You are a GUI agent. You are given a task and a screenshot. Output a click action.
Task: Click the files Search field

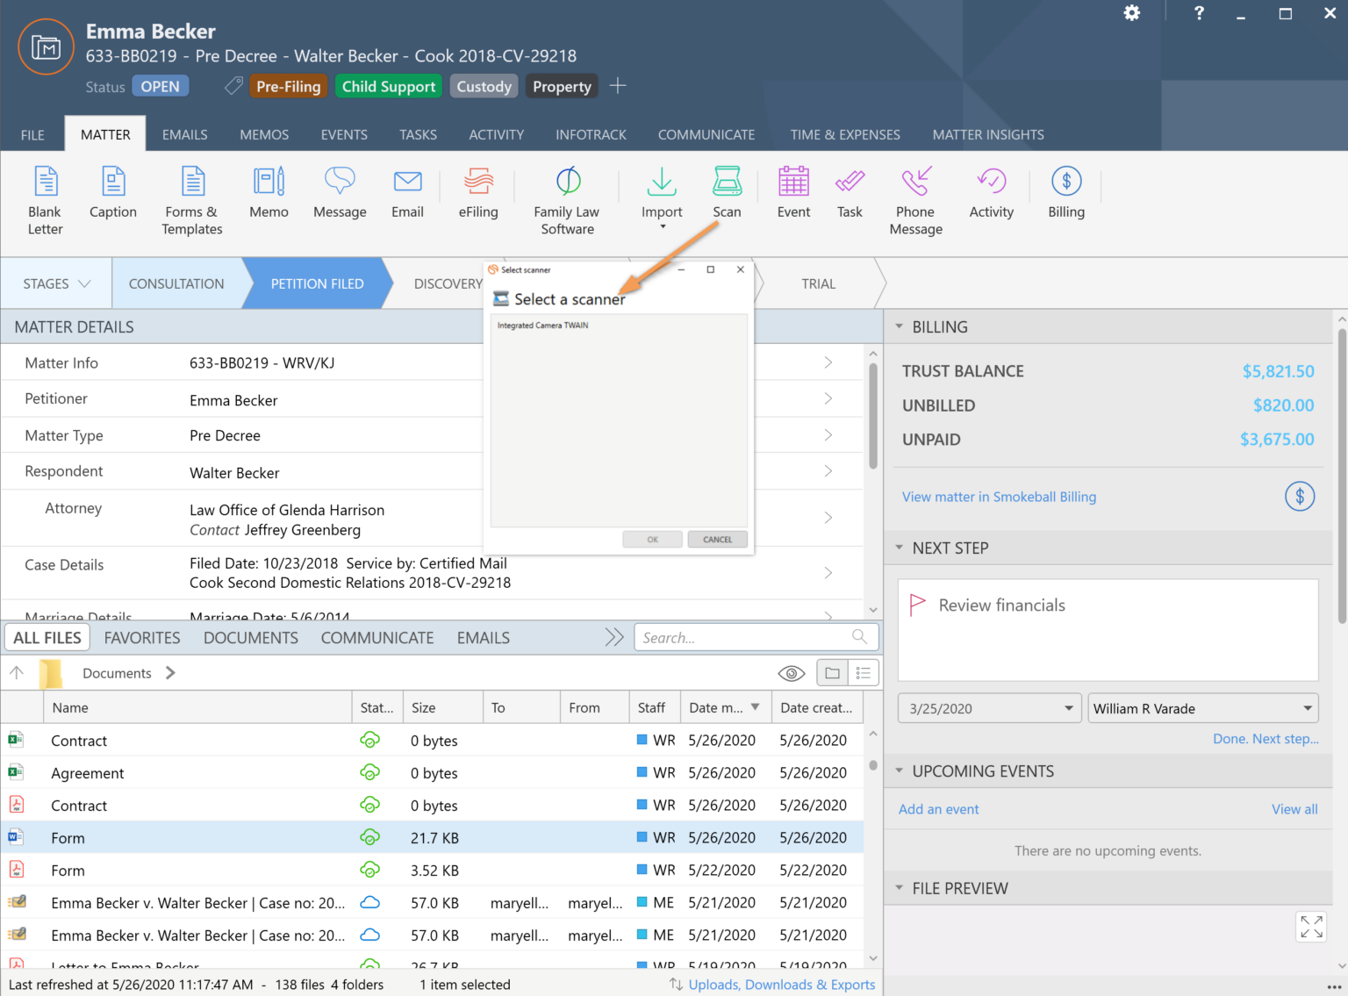(x=756, y=637)
